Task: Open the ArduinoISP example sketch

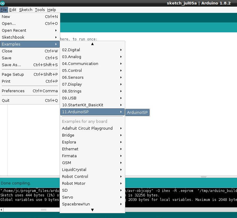Action: click(138, 112)
